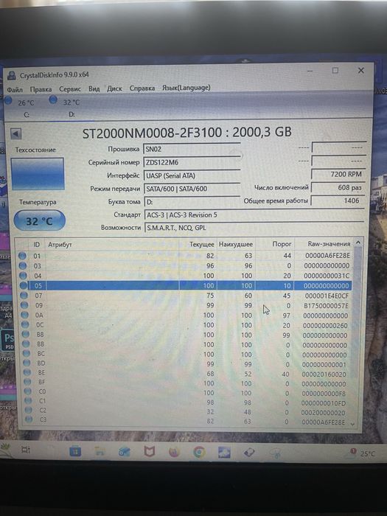Click raw value 000020160020 of attribute BE
387x516 pixels.
click(x=324, y=374)
